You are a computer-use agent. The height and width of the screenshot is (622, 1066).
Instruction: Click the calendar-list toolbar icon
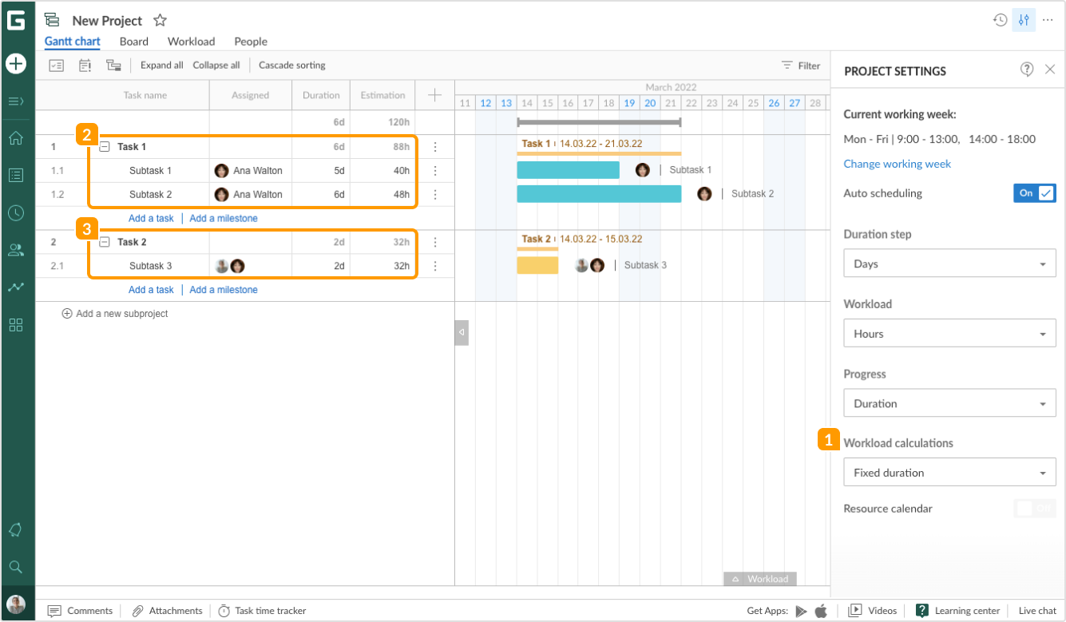click(85, 65)
